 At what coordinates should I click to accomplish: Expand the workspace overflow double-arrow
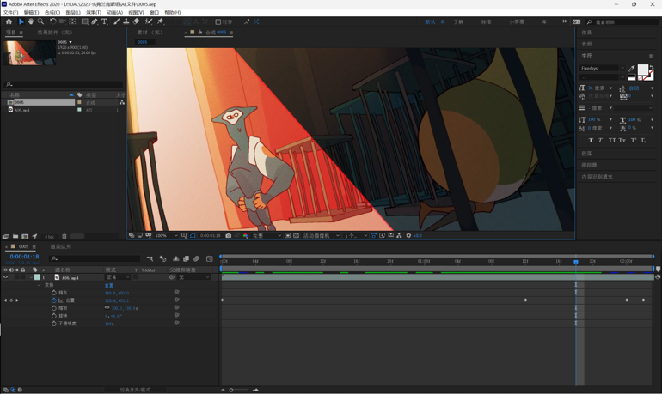click(x=565, y=21)
